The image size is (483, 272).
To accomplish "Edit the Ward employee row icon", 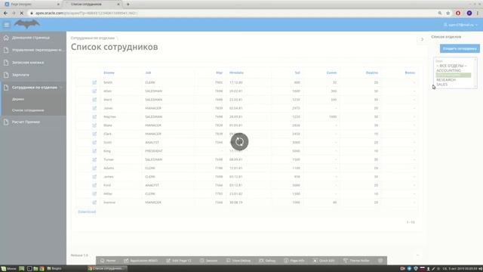I will (x=94, y=100).
